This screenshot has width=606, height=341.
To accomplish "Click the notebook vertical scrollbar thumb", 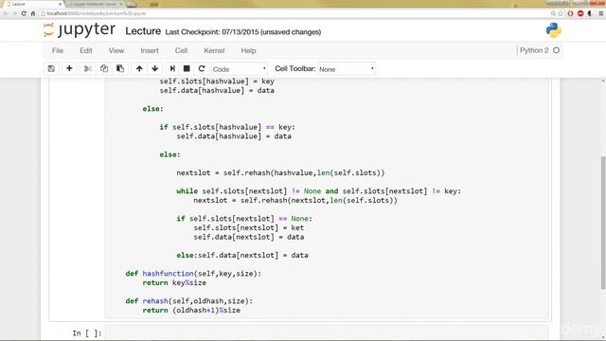I will (x=603, y=223).
